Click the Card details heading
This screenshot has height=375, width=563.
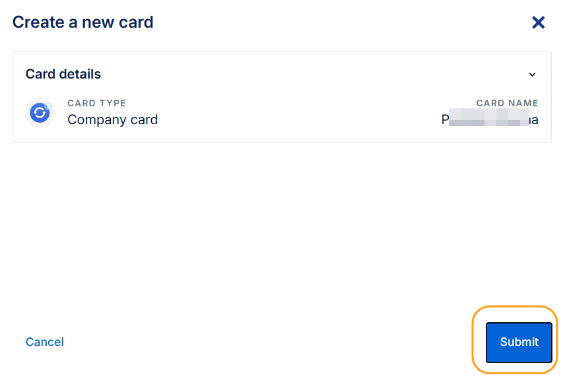click(x=63, y=74)
